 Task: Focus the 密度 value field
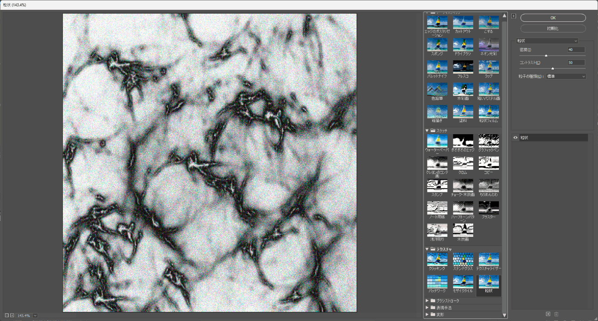[576, 50]
